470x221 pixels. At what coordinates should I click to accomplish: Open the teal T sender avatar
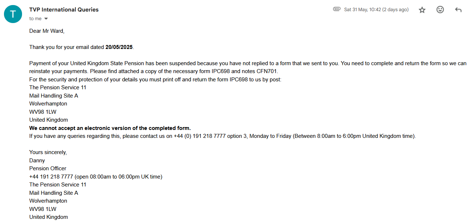click(13, 14)
